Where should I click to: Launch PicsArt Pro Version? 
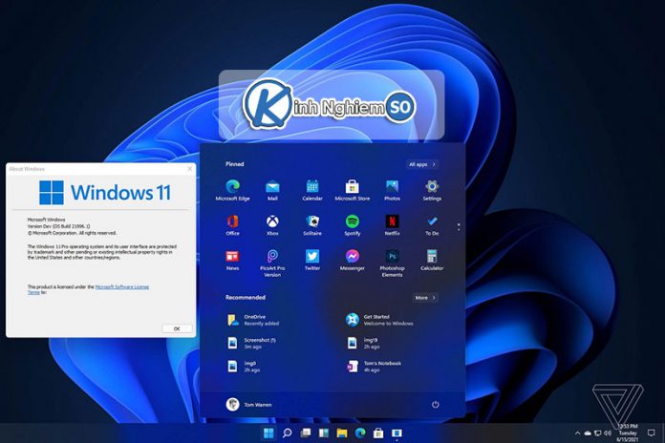272,264
